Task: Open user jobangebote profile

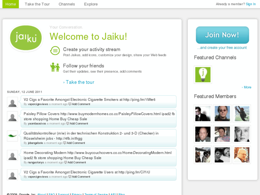Action: 35,143
